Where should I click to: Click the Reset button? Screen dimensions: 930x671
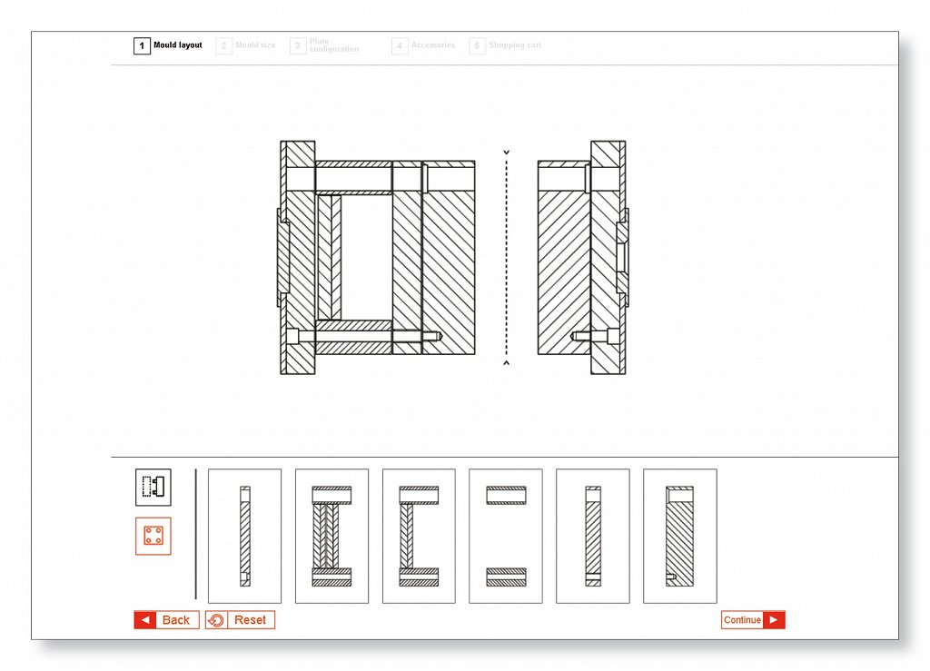[x=240, y=620]
